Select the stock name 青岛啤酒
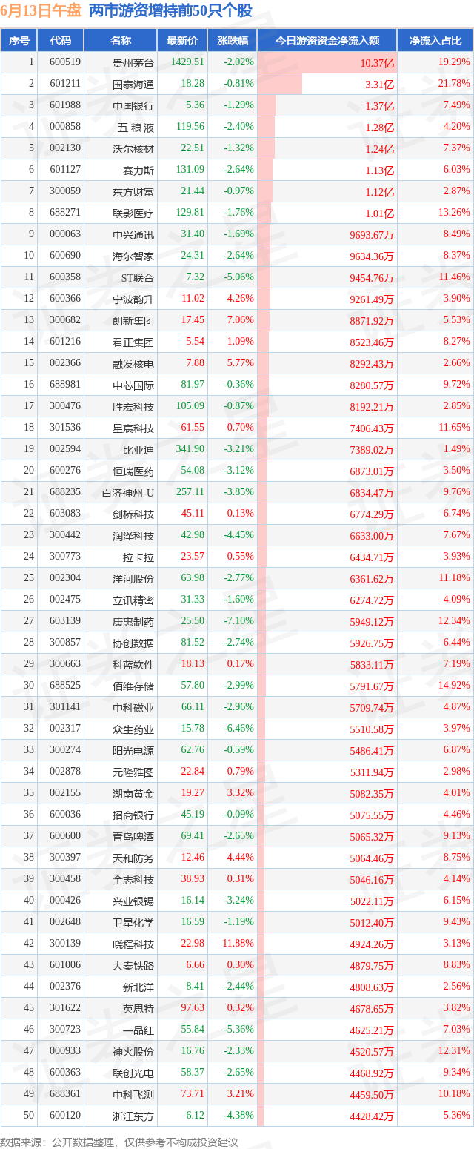 [133, 836]
